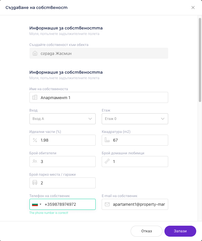Screen dimensions: 202x241
Task: Click the Квадратура field containing 67
Action: (x=139, y=140)
